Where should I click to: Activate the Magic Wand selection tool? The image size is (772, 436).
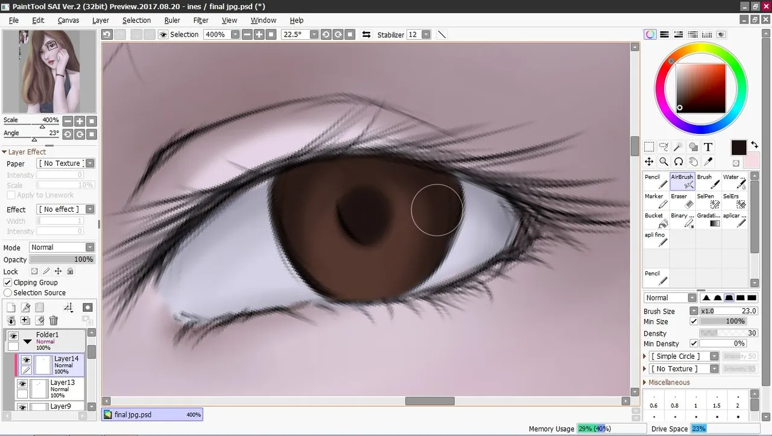[679, 147]
